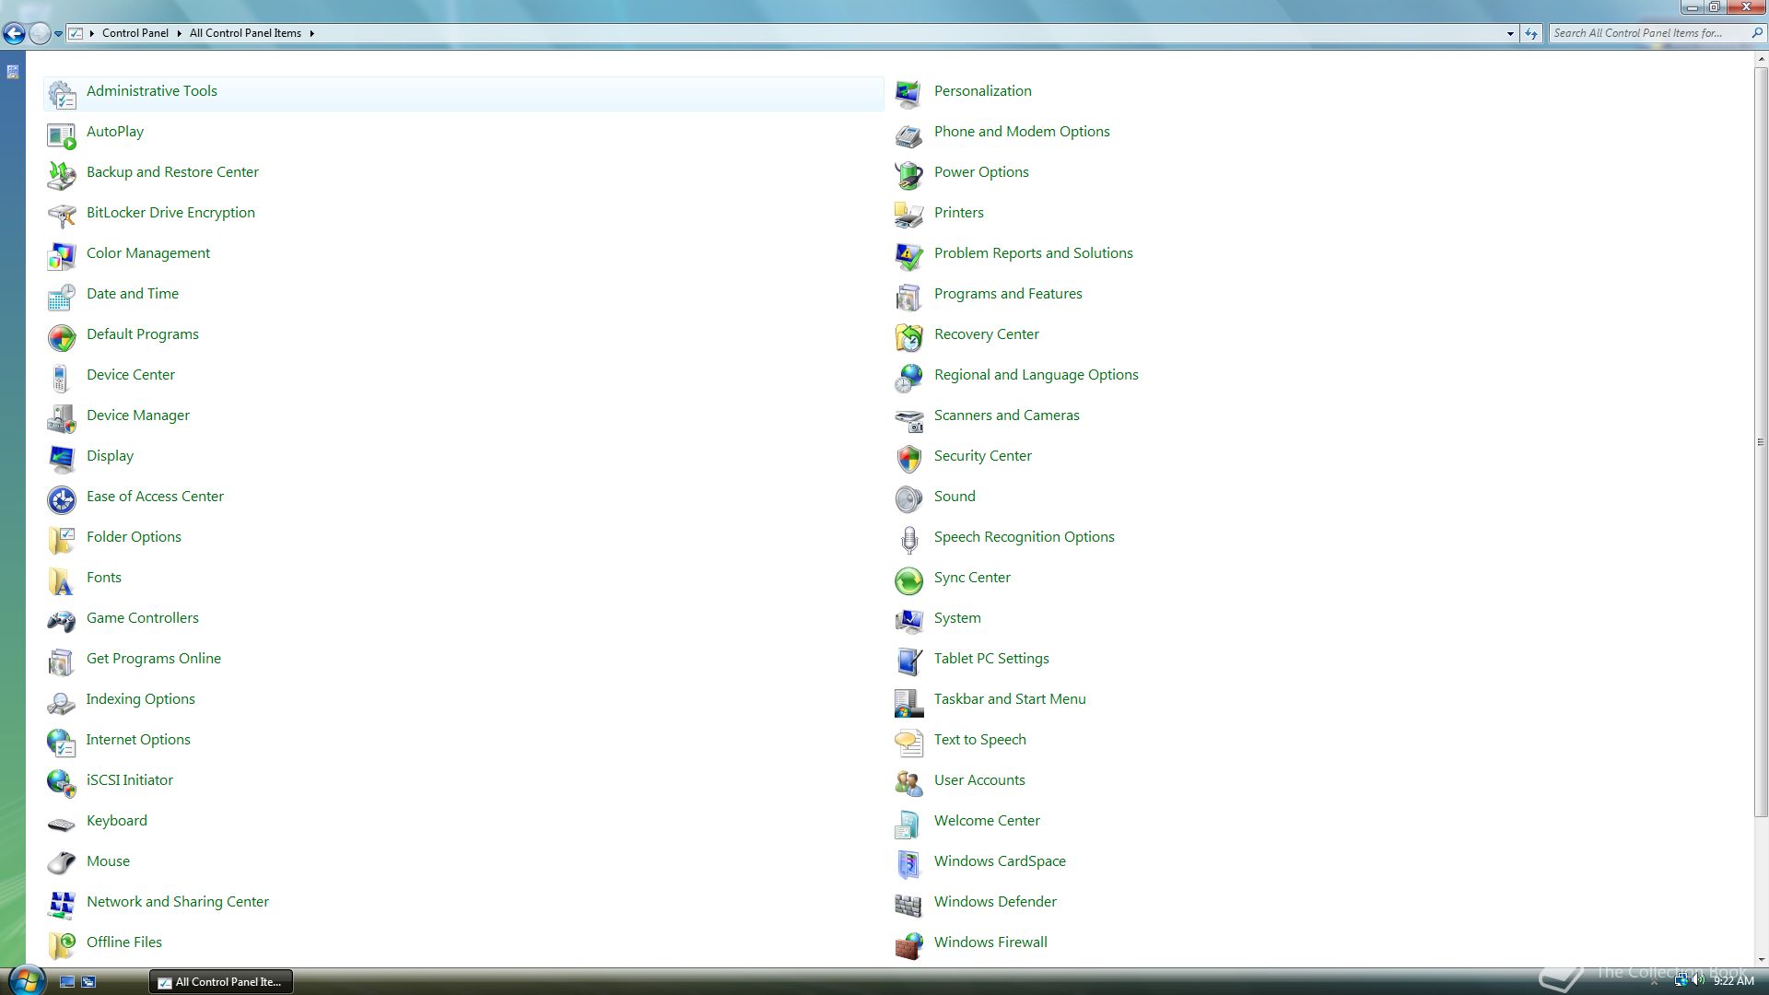Image resolution: width=1769 pixels, height=995 pixels.
Task: Select the Control Panel breadcrumb
Action: 135,33
